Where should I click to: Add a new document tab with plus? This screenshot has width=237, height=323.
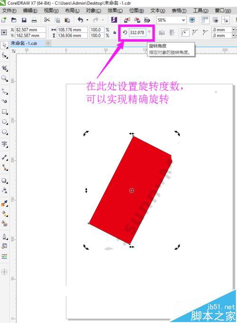click(48, 43)
